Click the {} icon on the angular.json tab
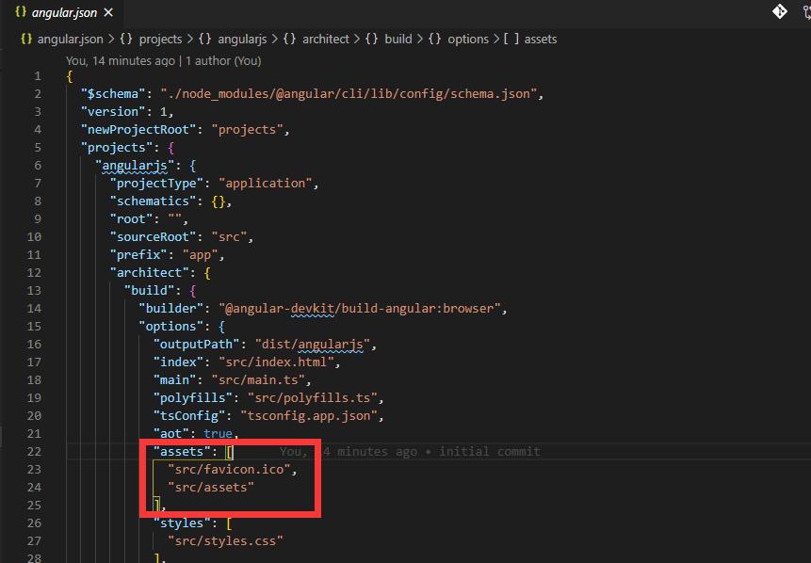The height and width of the screenshot is (563, 811). (22, 13)
